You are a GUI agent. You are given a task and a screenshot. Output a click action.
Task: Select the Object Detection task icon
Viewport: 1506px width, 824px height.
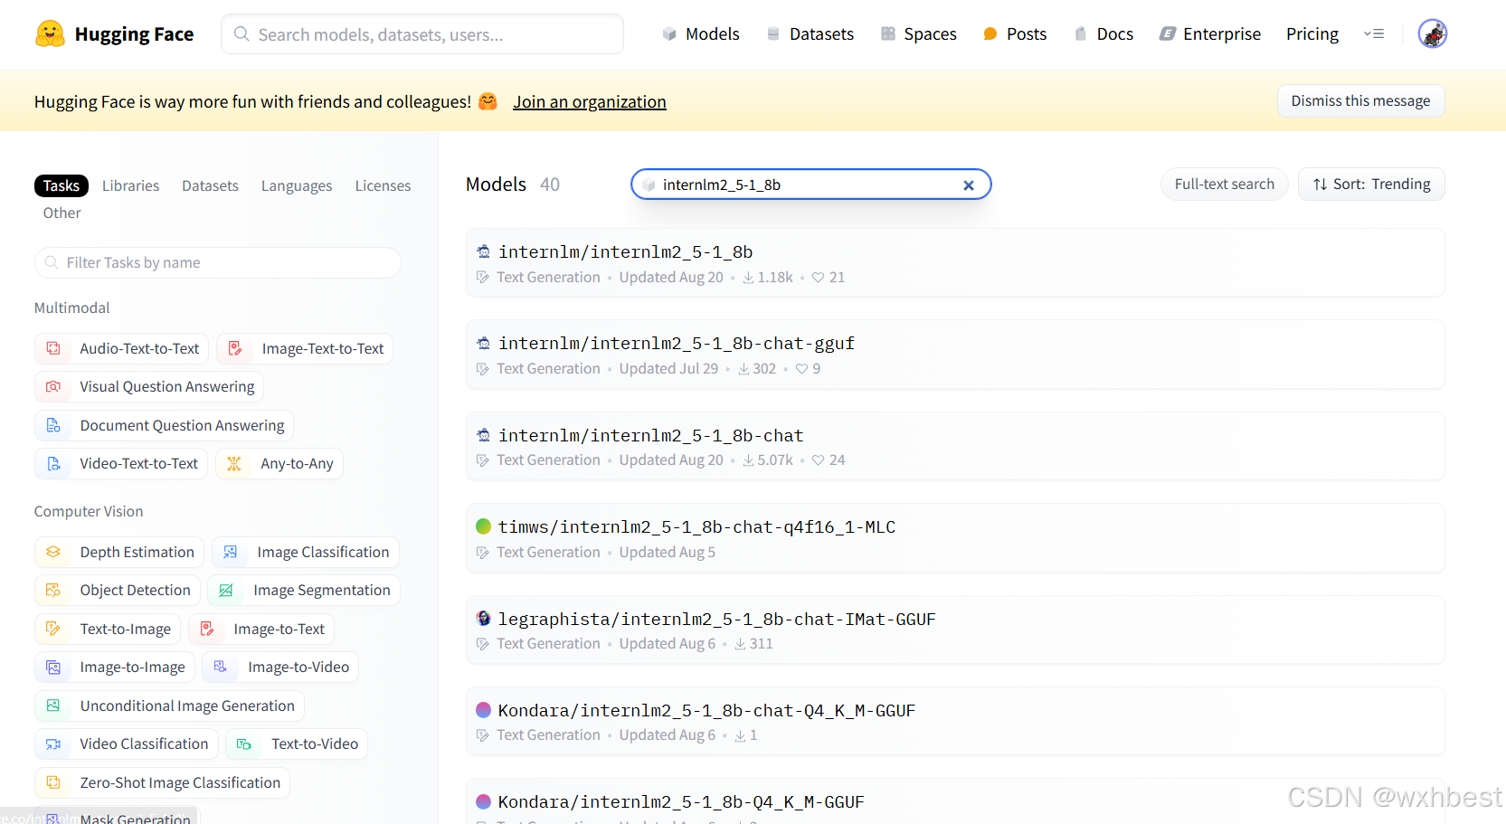[x=53, y=590]
